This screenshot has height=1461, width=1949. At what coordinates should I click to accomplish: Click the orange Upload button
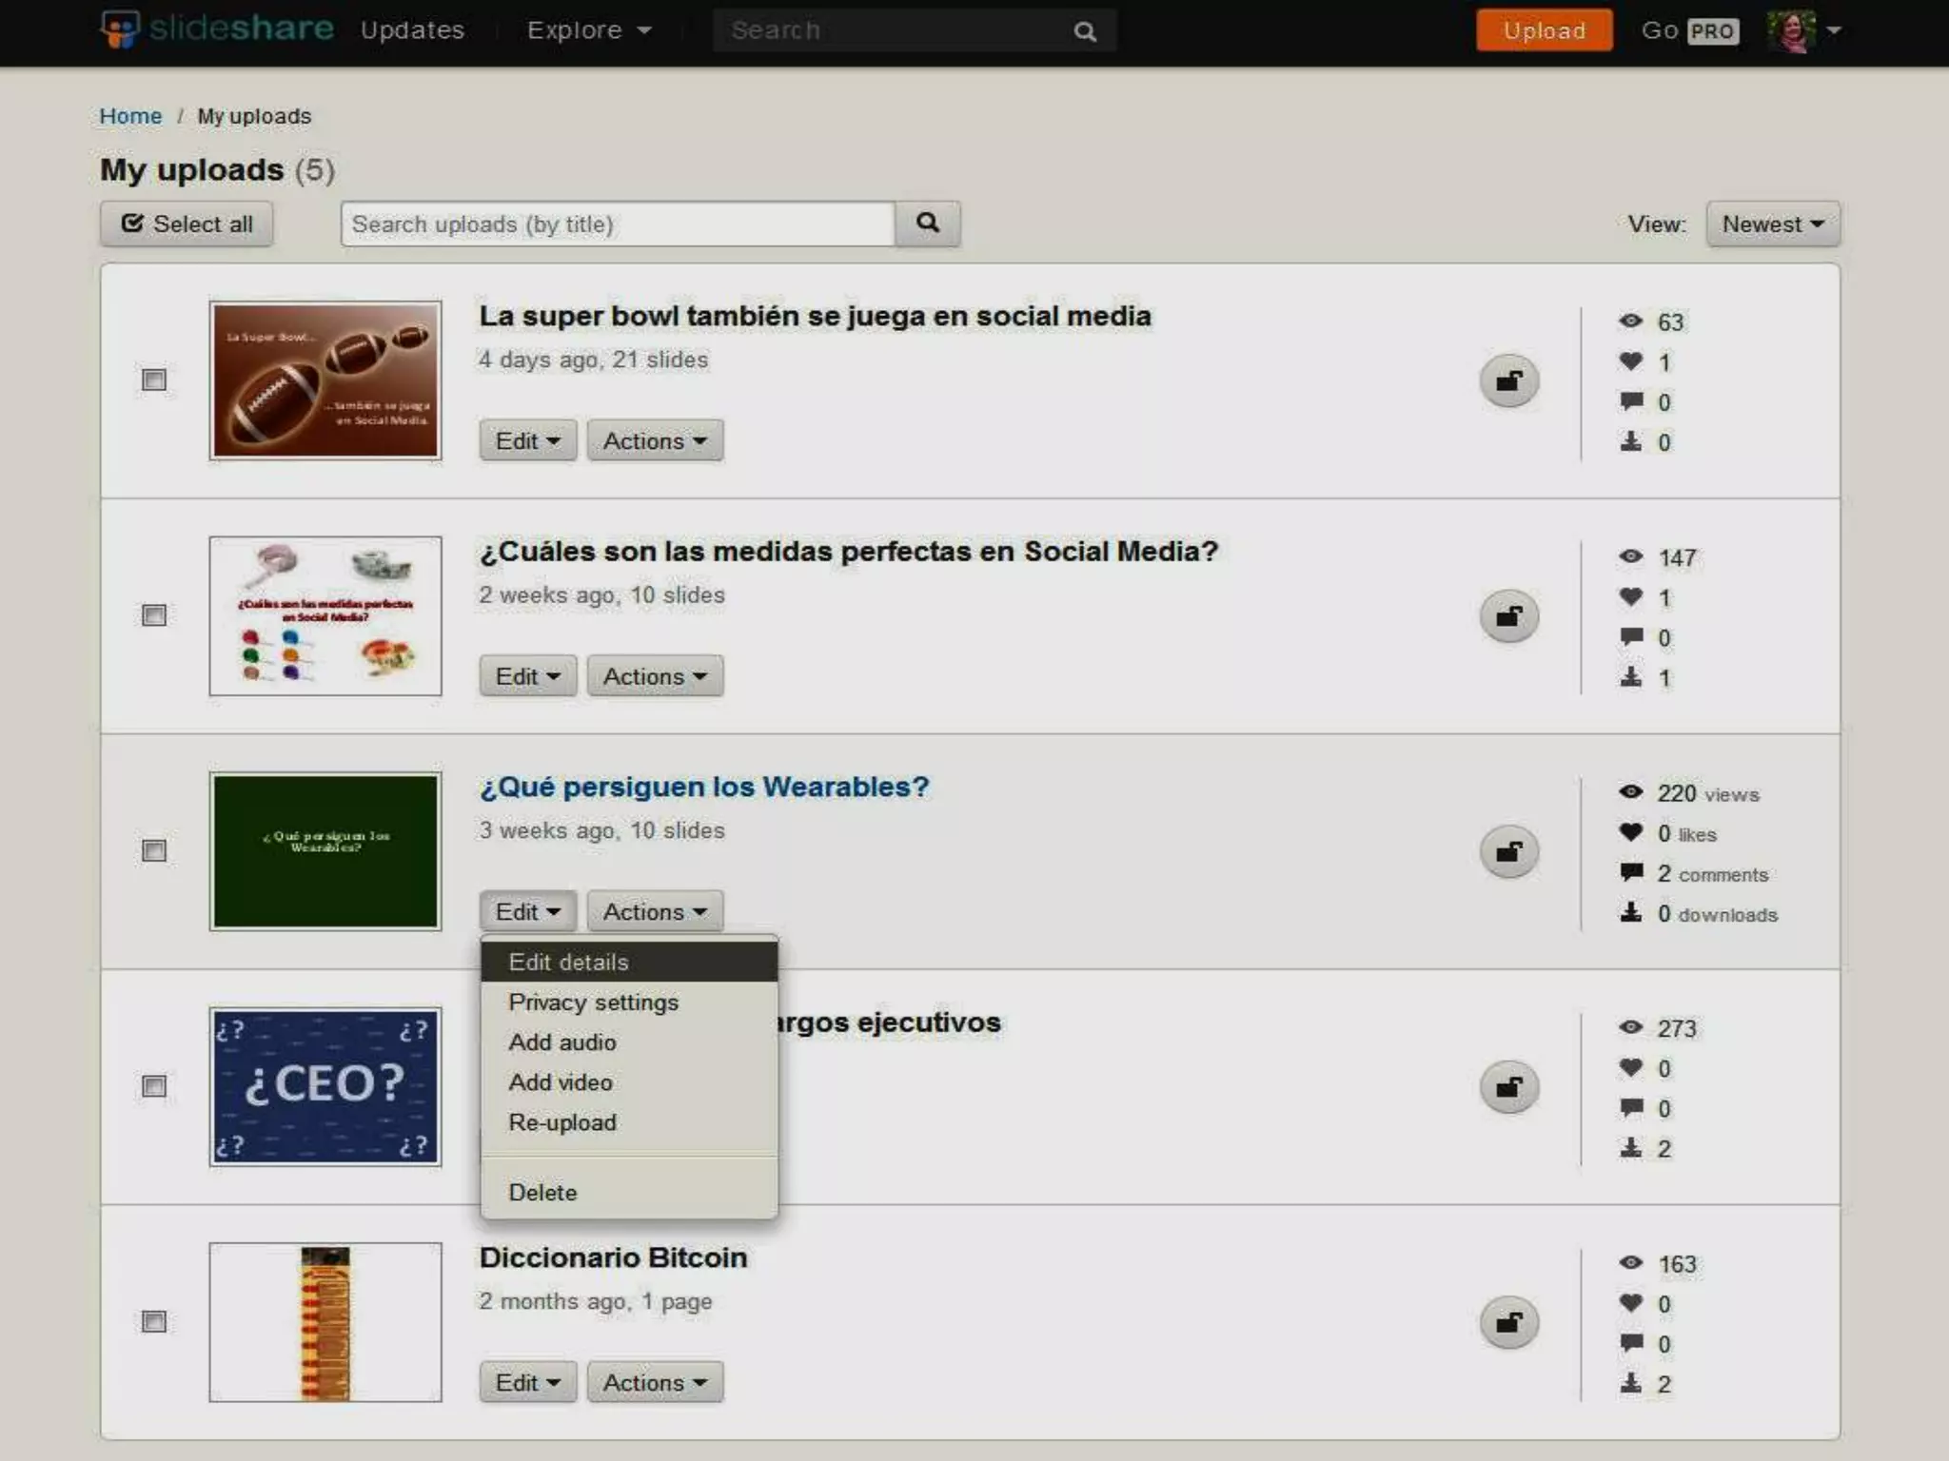tap(1544, 30)
